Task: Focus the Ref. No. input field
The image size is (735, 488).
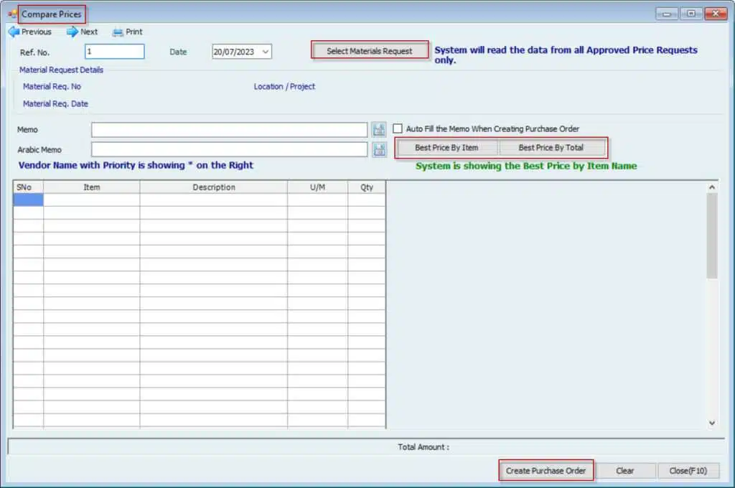Action: (x=114, y=52)
